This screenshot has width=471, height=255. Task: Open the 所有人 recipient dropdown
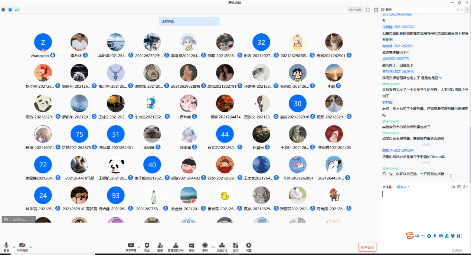[x=403, y=187]
